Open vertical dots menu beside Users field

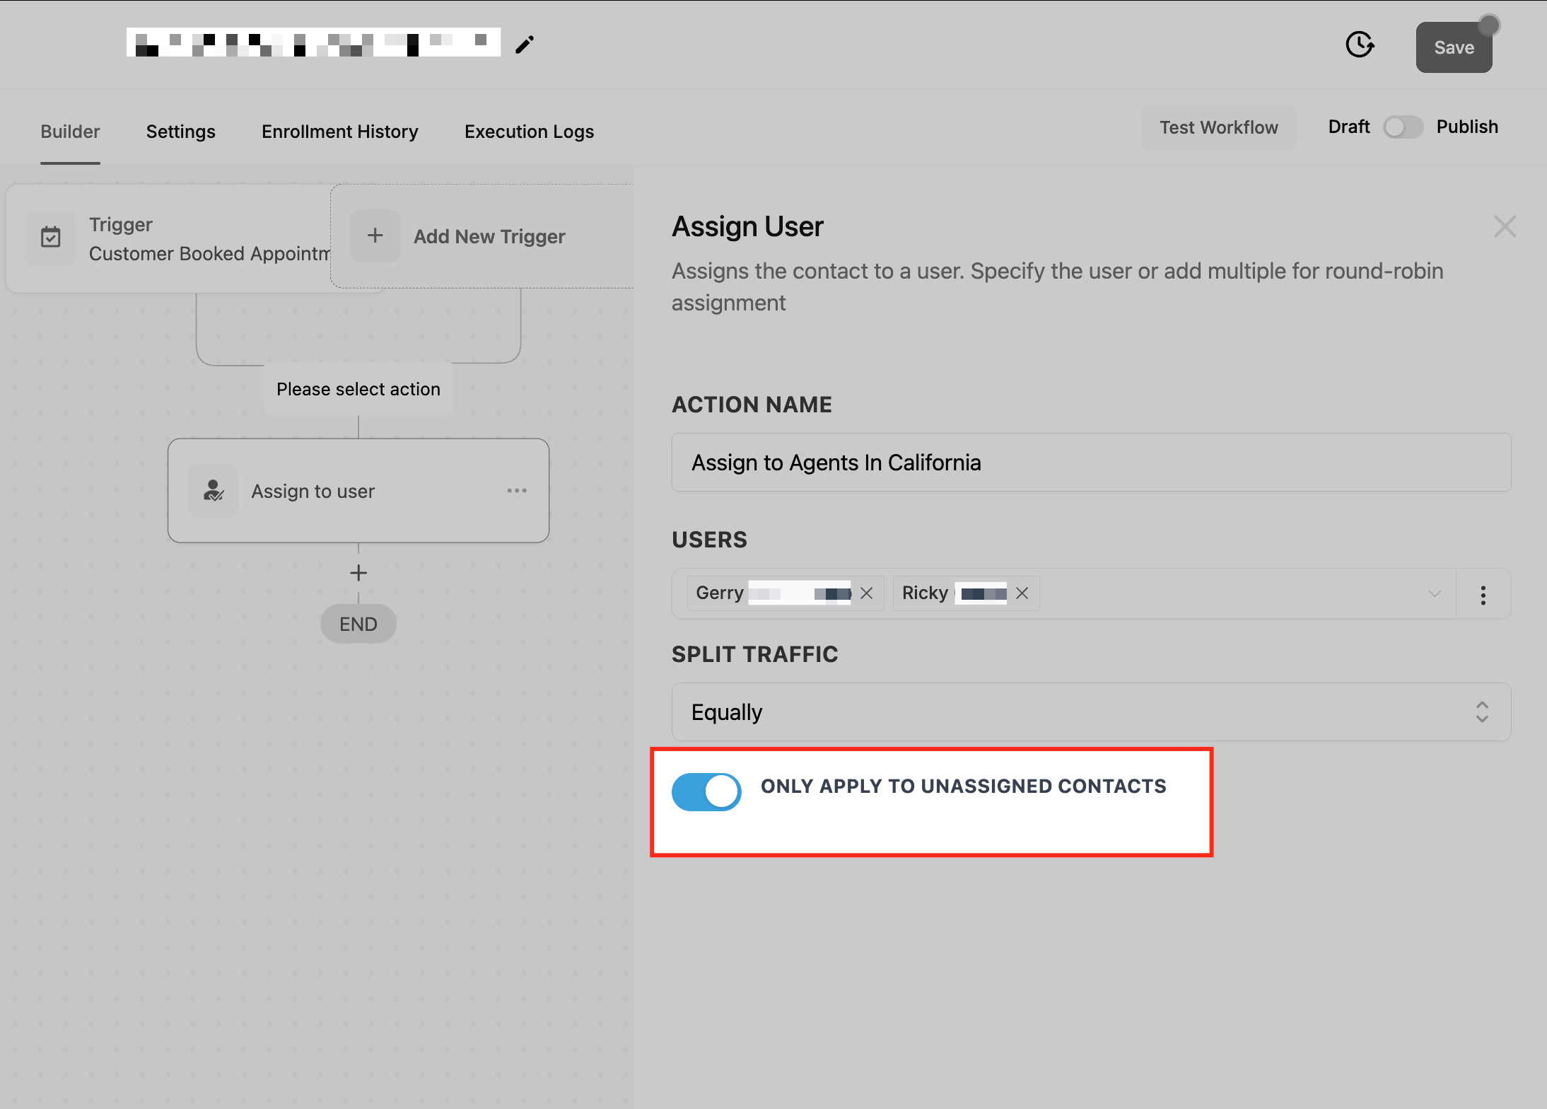point(1483,595)
